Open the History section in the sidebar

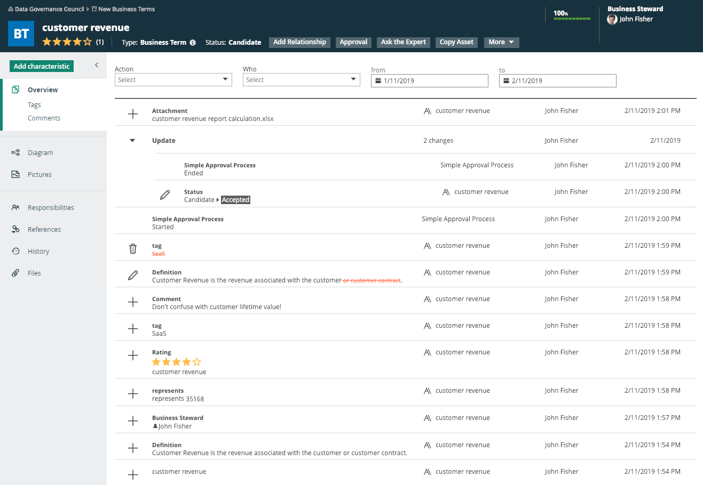pyautogui.click(x=38, y=252)
